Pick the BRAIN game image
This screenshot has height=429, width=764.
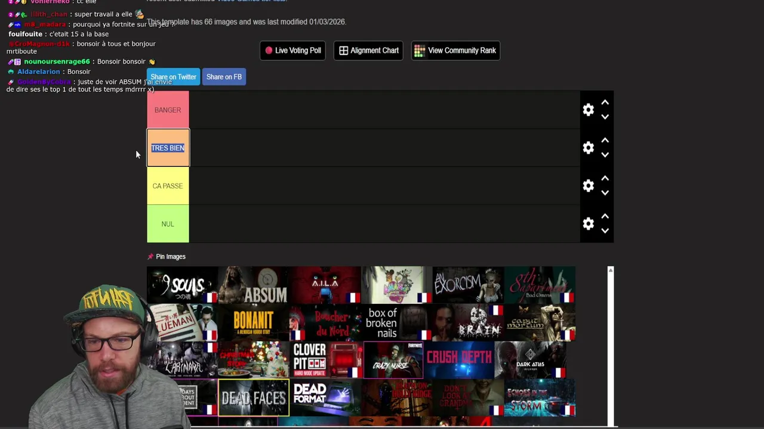[468, 322]
